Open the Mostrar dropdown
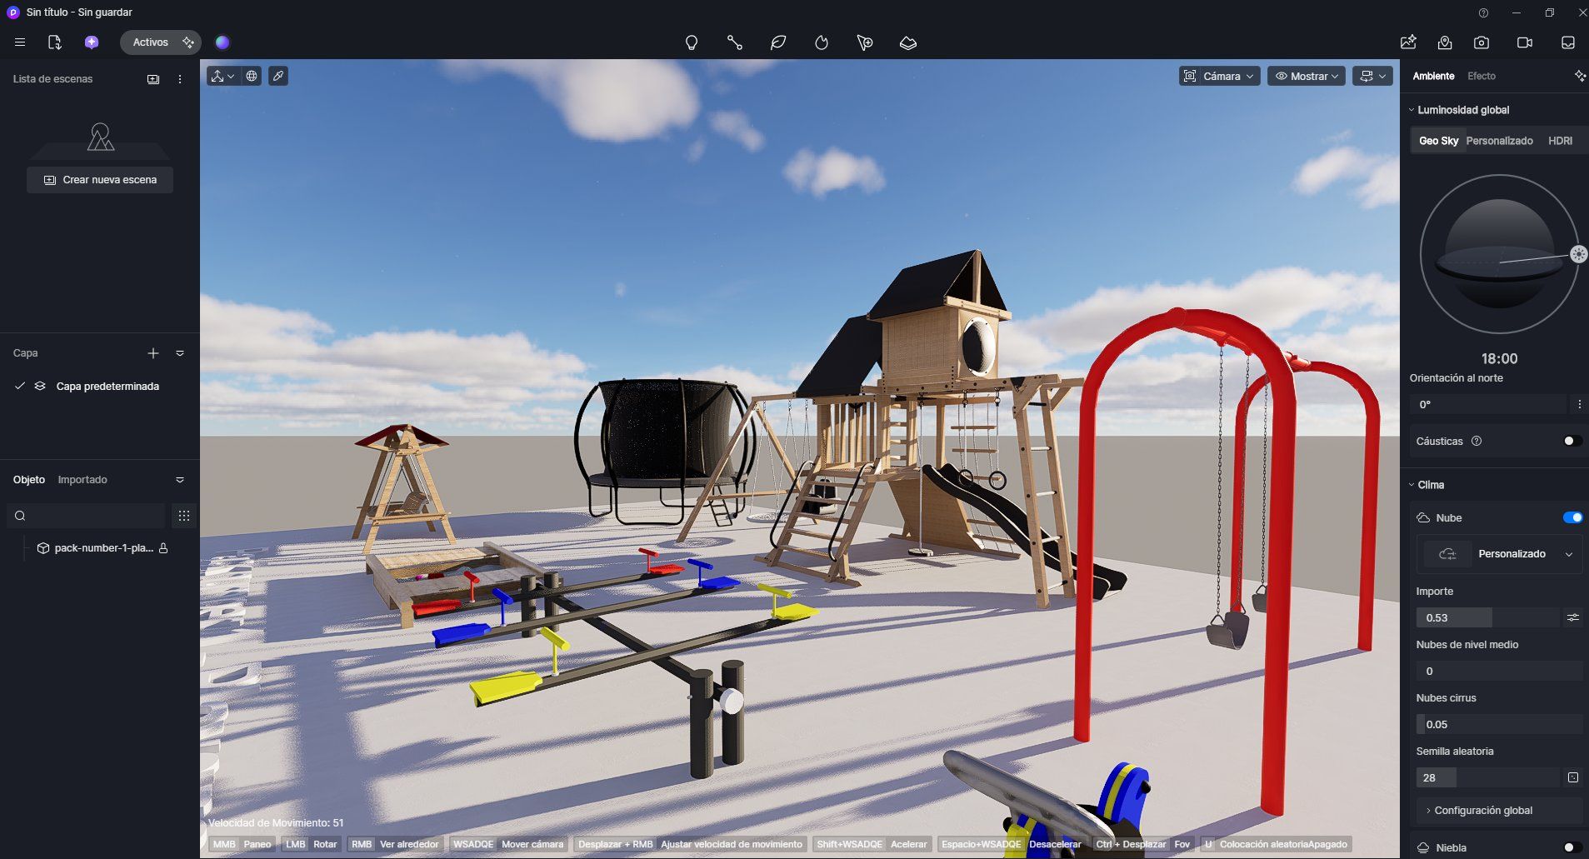This screenshot has width=1589, height=859. click(1307, 76)
